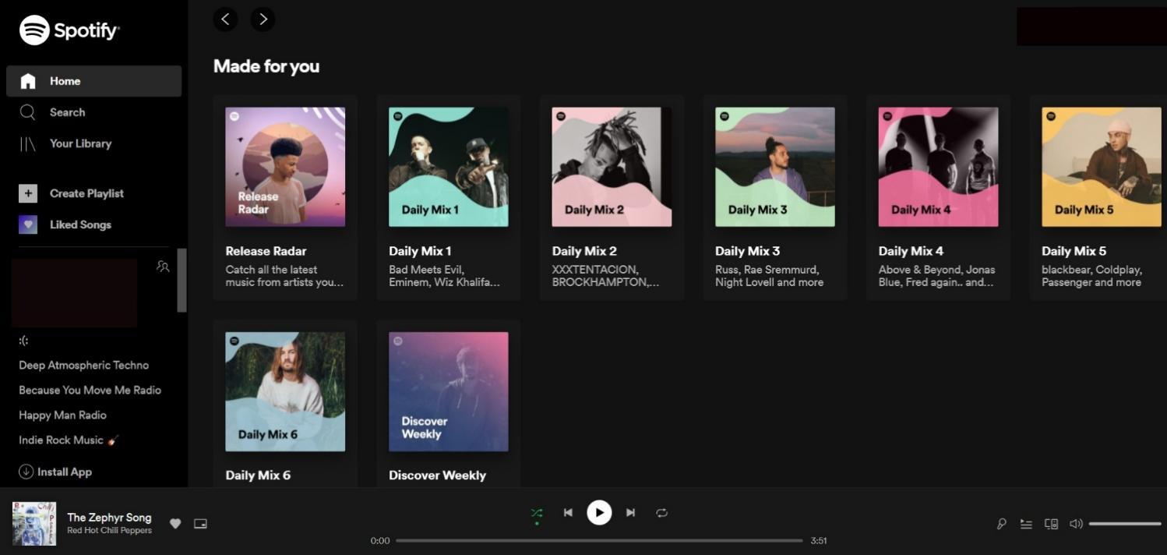Open Red Hot Chili Peppers artist link
1167x555 pixels.
(109, 531)
